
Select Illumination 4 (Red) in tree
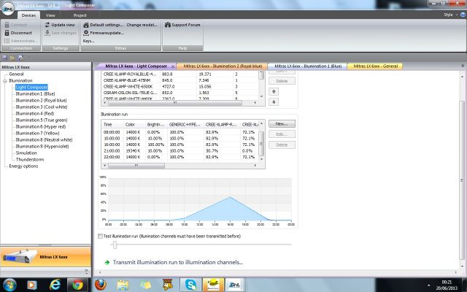pyautogui.click(x=34, y=114)
